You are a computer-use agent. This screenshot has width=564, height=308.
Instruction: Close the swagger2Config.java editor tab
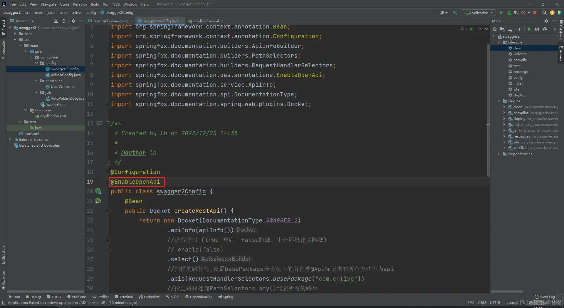point(182,21)
